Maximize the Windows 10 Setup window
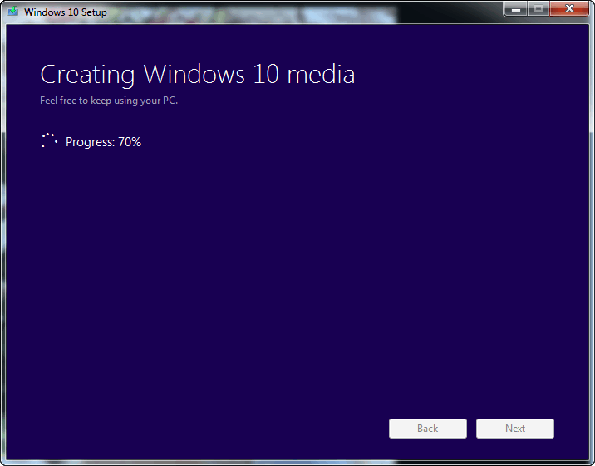Viewport: 595px width, 466px height. [538, 9]
